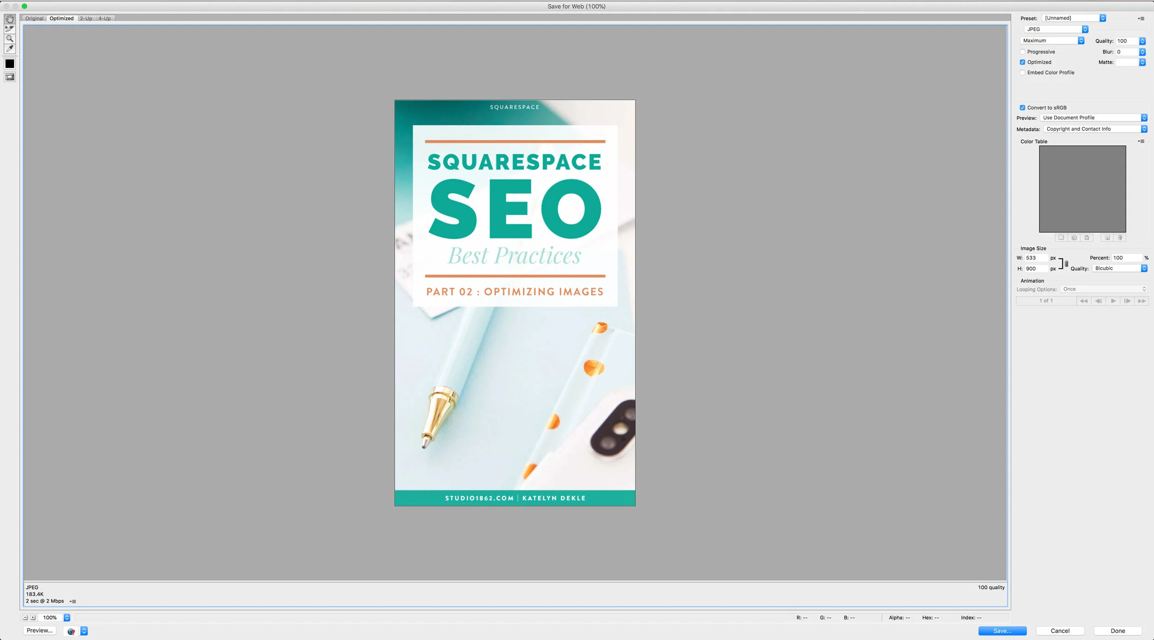Uncheck the Optimized checkbox
The width and height of the screenshot is (1154, 640).
(x=1022, y=62)
